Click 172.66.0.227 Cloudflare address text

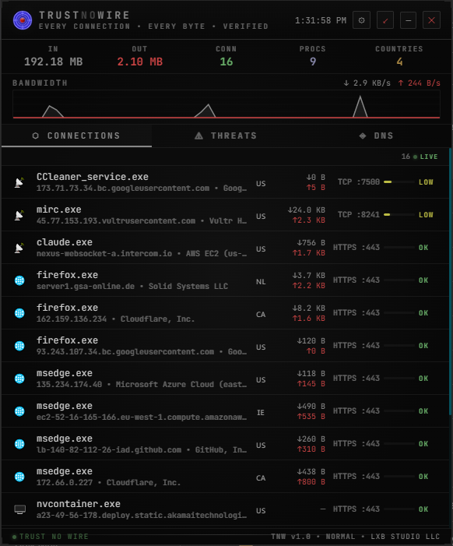(108, 483)
